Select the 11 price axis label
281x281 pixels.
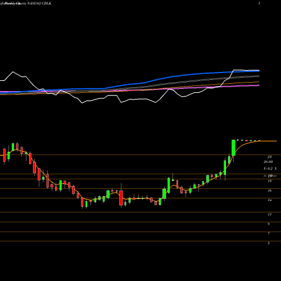tap(270, 215)
